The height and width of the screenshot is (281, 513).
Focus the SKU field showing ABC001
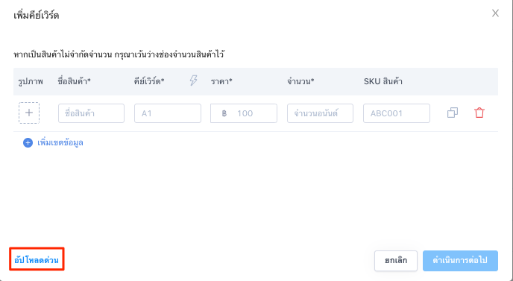click(x=397, y=113)
